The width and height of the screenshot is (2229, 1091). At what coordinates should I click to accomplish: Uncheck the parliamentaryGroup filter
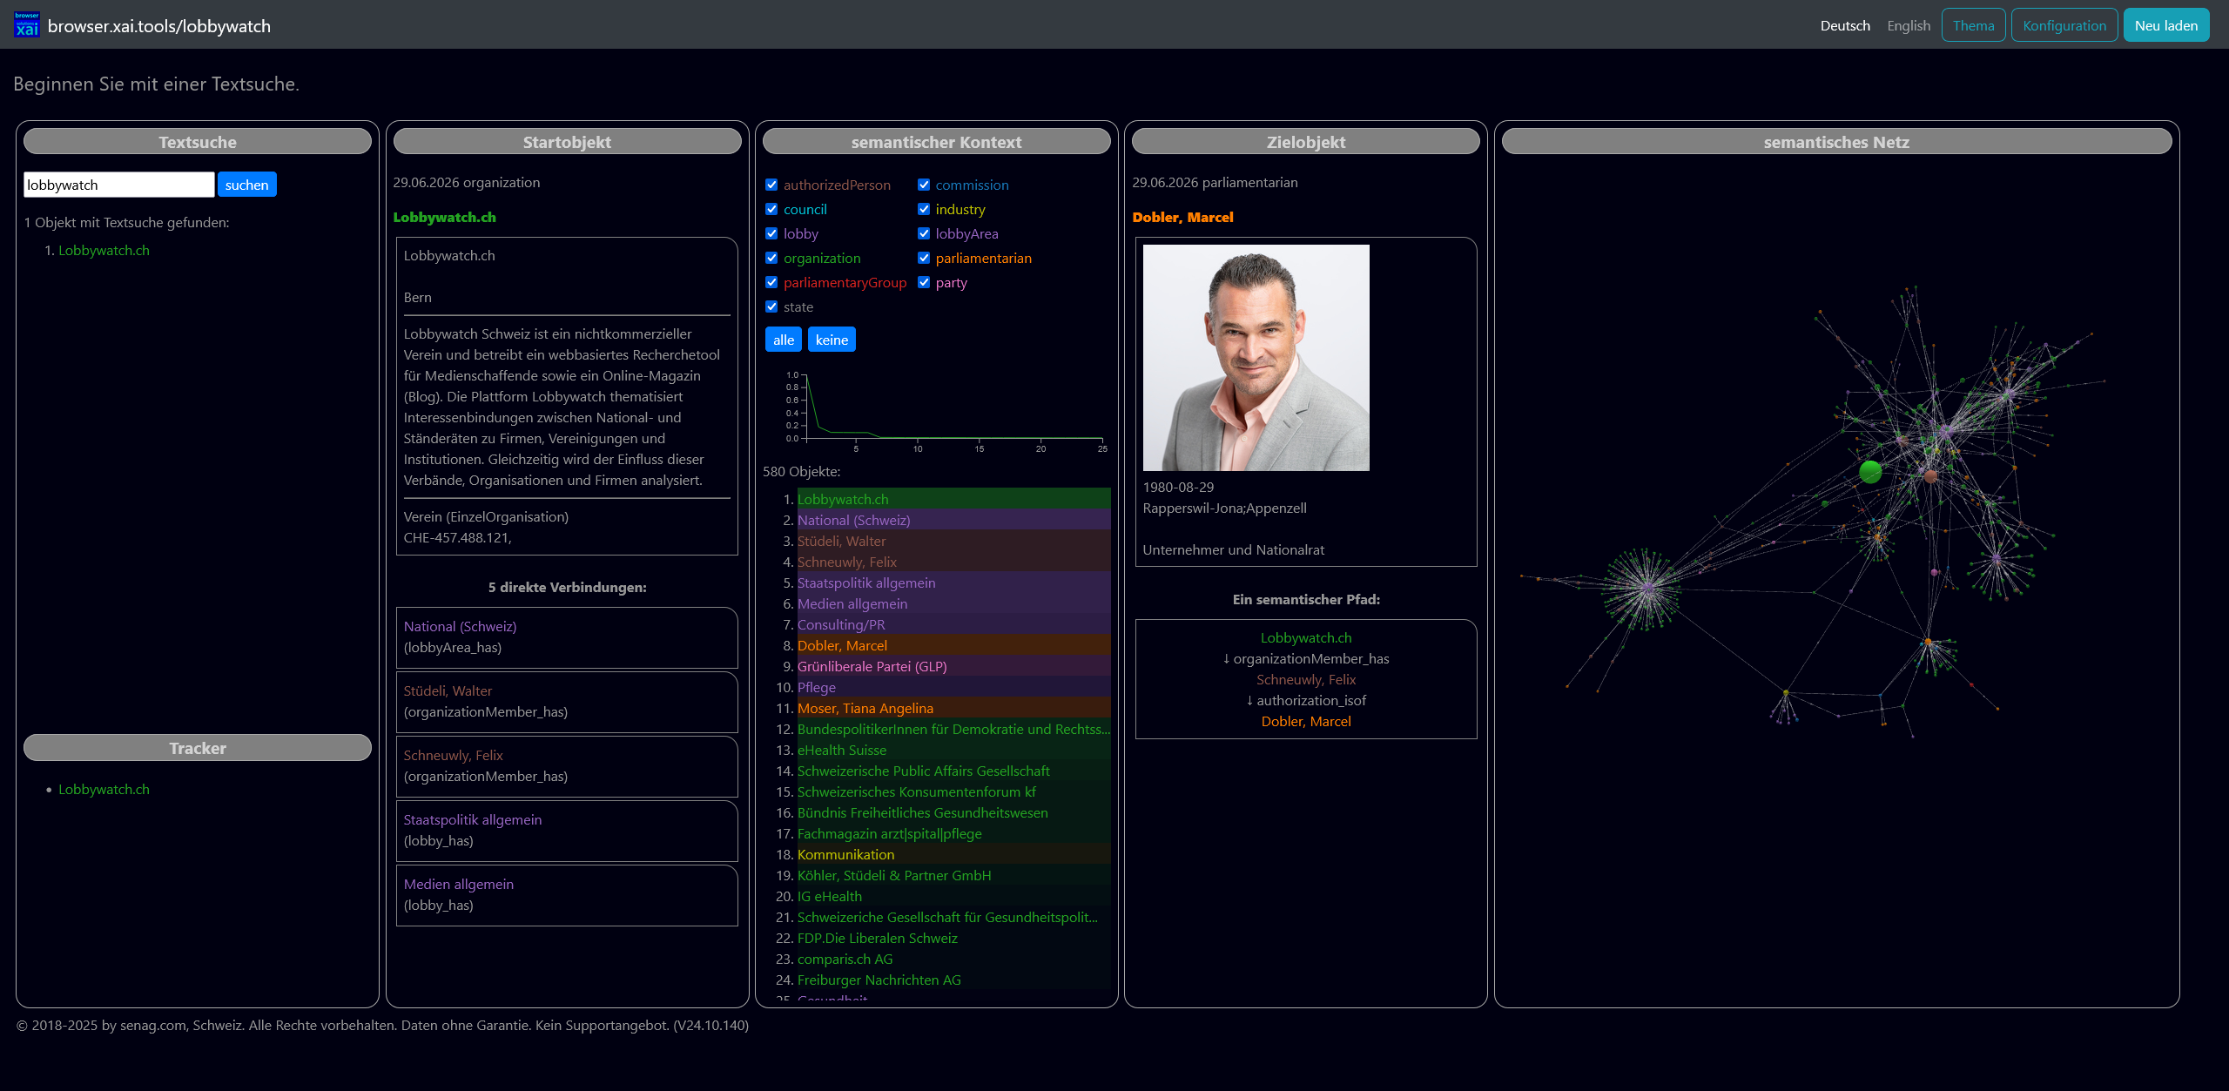click(x=771, y=282)
